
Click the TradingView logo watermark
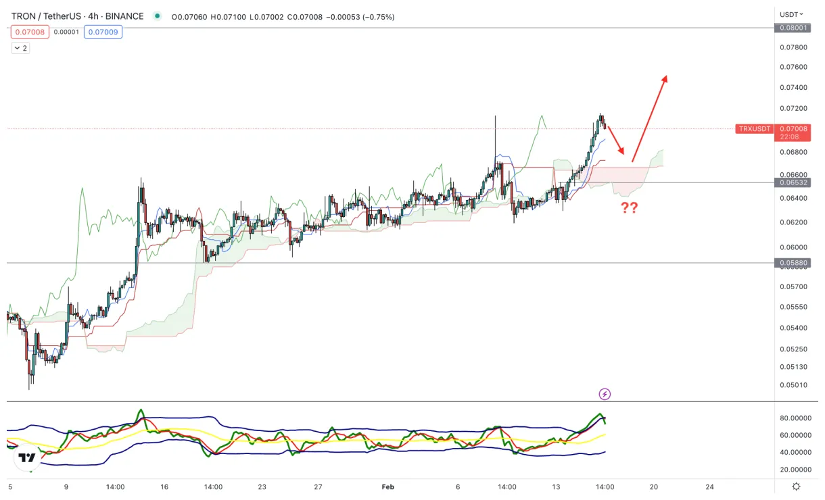(26, 458)
